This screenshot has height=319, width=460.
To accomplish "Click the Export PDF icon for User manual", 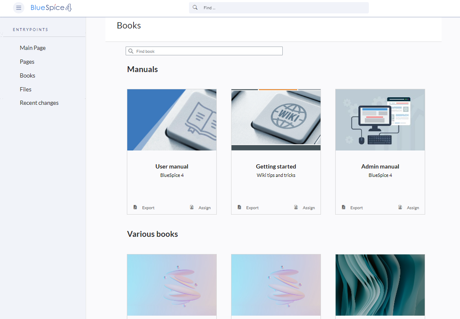I will pyautogui.click(x=135, y=207).
